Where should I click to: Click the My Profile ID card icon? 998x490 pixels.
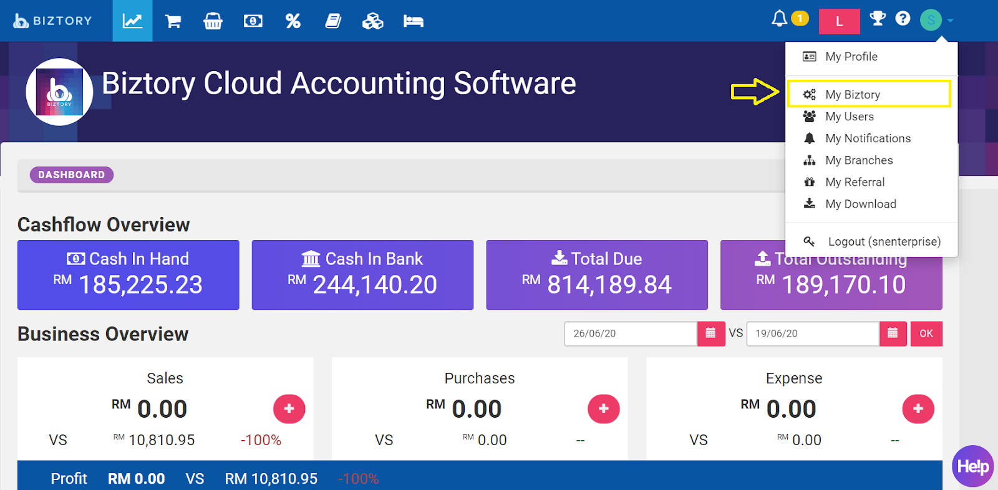809,57
